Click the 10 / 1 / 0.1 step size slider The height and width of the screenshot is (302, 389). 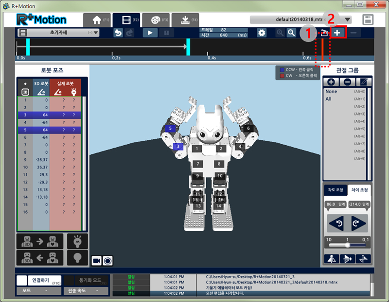(x=347, y=245)
